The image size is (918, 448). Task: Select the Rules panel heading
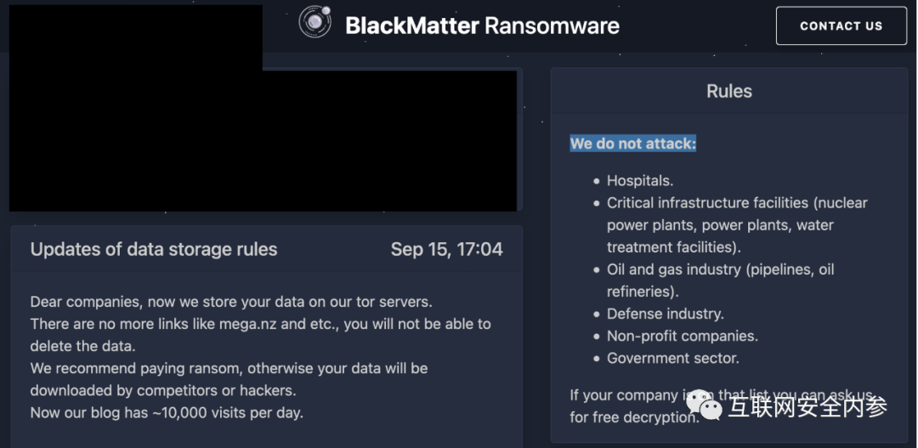[729, 91]
